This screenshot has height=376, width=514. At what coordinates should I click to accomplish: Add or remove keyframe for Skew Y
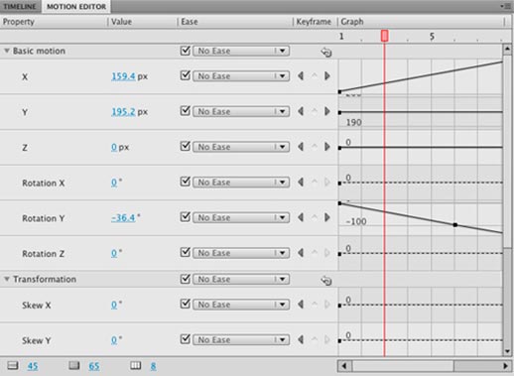click(x=315, y=339)
